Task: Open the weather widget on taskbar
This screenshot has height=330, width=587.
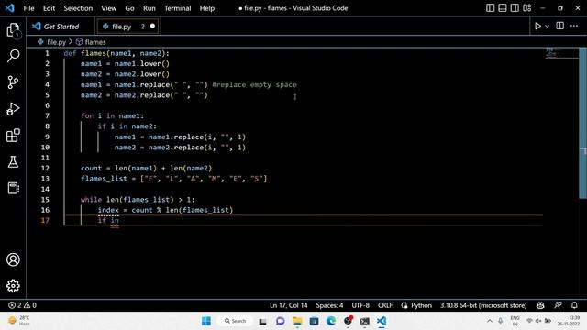Action: point(18,321)
